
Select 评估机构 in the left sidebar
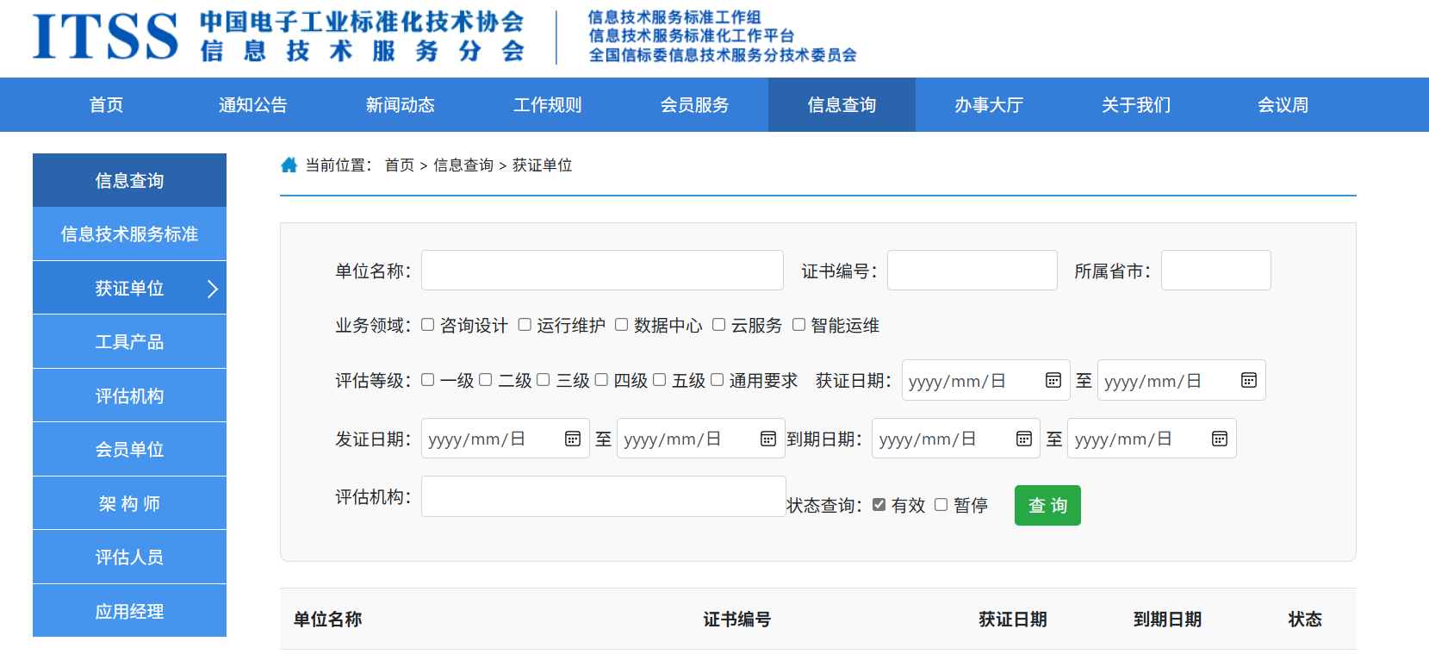click(129, 396)
